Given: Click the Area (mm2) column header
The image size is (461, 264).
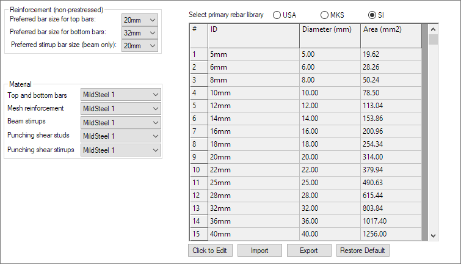Looking at the screenshot, I should pyautogui.click(x=390, y=29).
